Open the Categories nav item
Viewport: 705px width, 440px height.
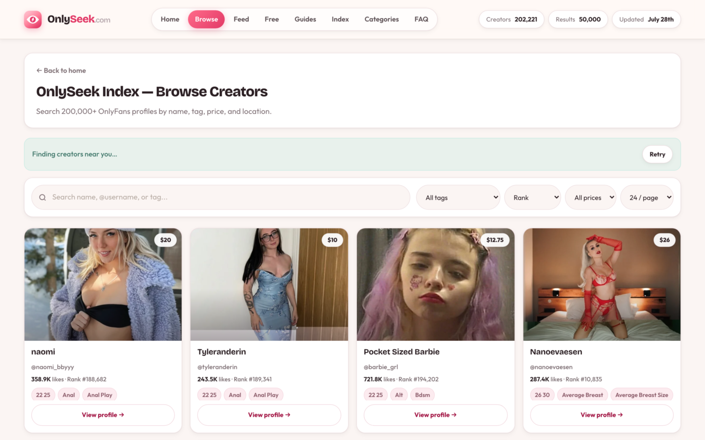pos(382,20)
